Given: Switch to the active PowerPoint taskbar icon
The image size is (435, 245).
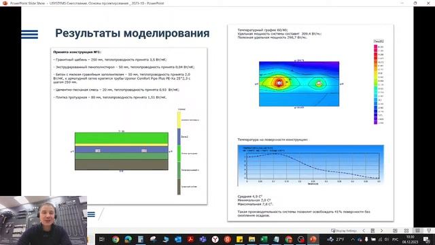Looking at the screenshot, I should tap(313, 239).
